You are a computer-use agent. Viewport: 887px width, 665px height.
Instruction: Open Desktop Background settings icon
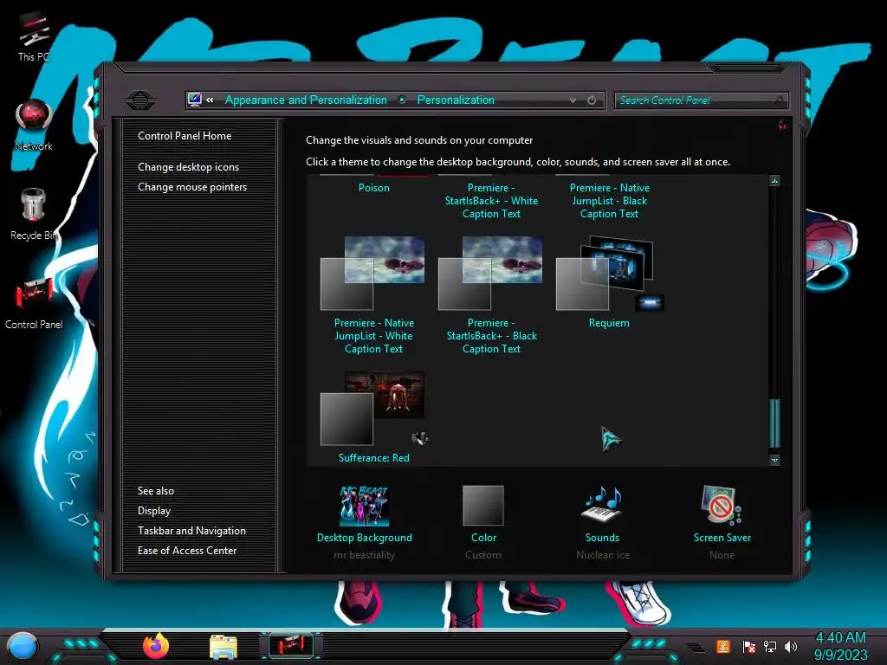coord(365,506)
